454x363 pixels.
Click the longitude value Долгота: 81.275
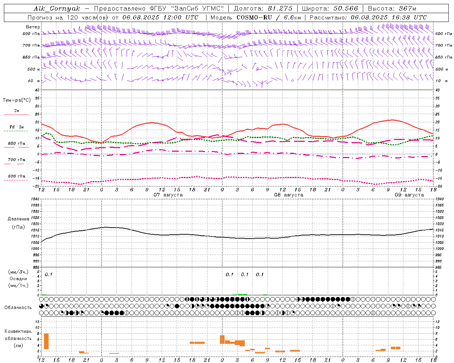(263, 9)
